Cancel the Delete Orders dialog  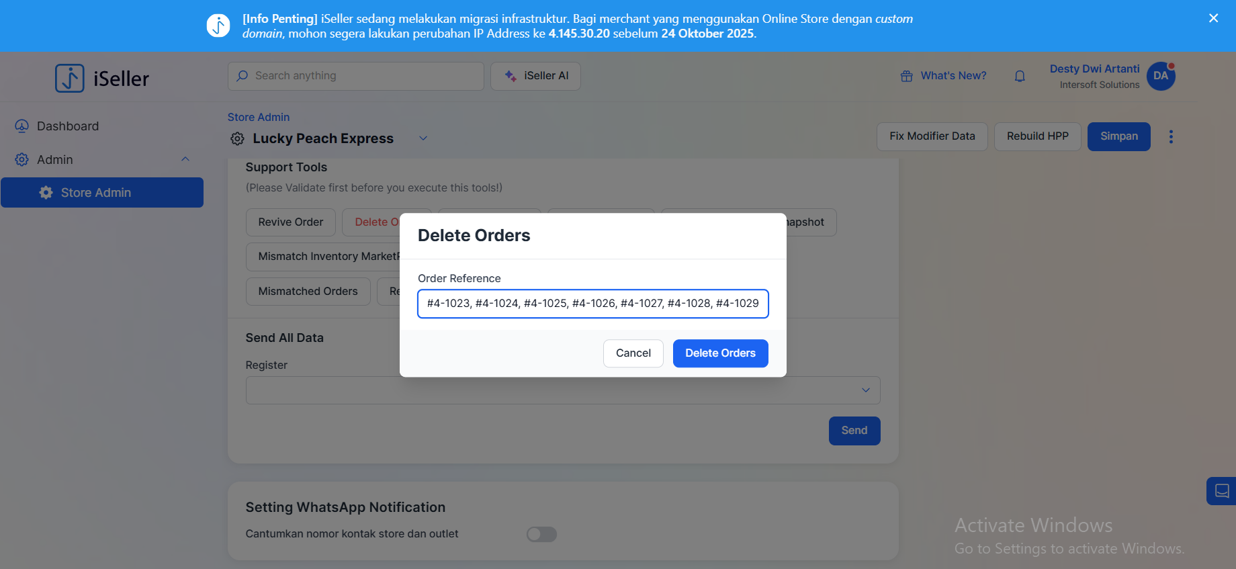(633, 353)
